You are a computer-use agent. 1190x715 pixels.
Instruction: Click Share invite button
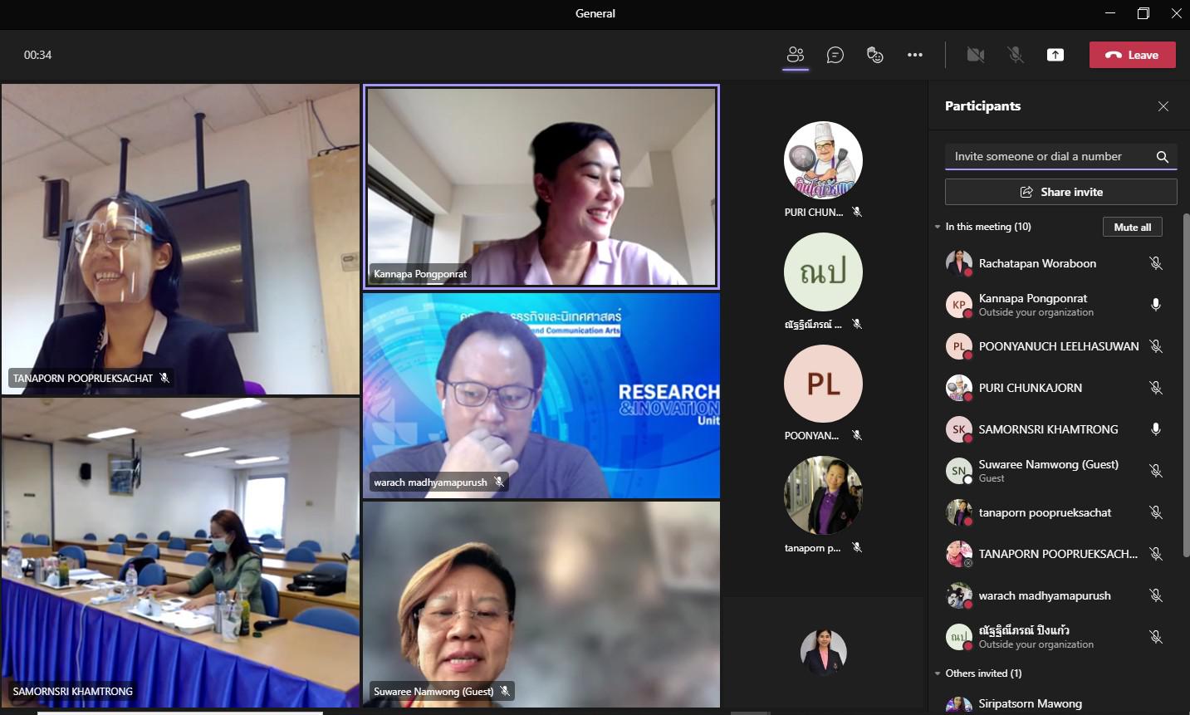pyautogui.click(x=1061, y=192)
